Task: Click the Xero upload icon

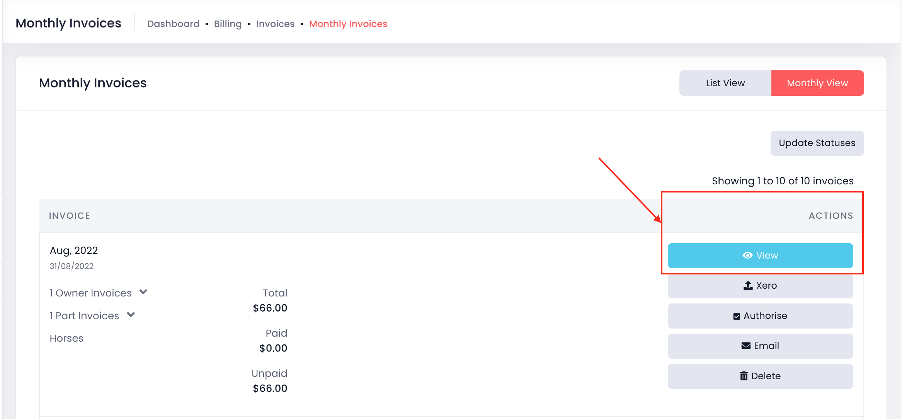Action: 748,286
